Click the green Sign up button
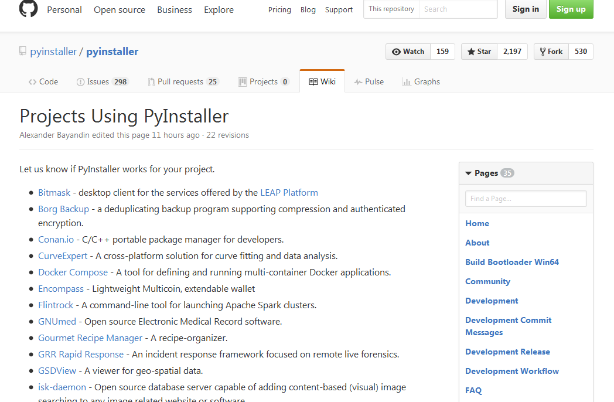The height and width of the screenshot is (402, 614). 571,9
